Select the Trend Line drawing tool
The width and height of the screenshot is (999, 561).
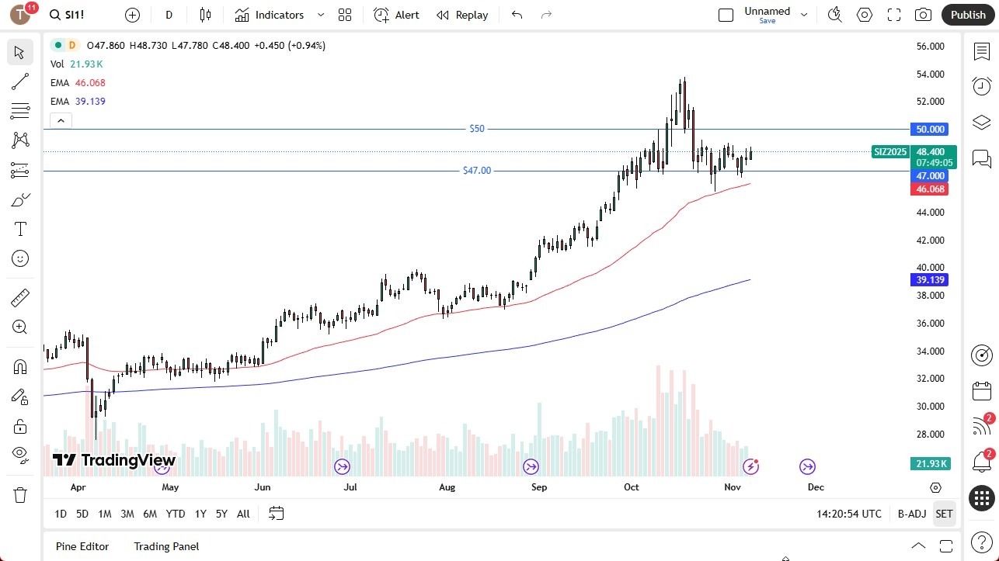coord(20,81)
